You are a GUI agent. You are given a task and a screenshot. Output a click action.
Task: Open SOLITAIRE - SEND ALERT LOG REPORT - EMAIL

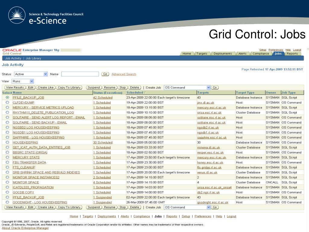[49, 118]
